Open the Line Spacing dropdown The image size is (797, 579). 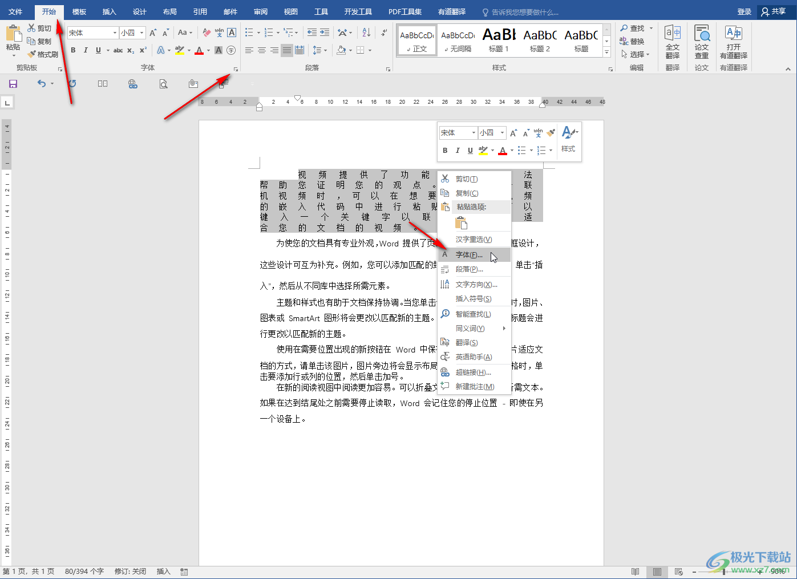click(319, 50)
